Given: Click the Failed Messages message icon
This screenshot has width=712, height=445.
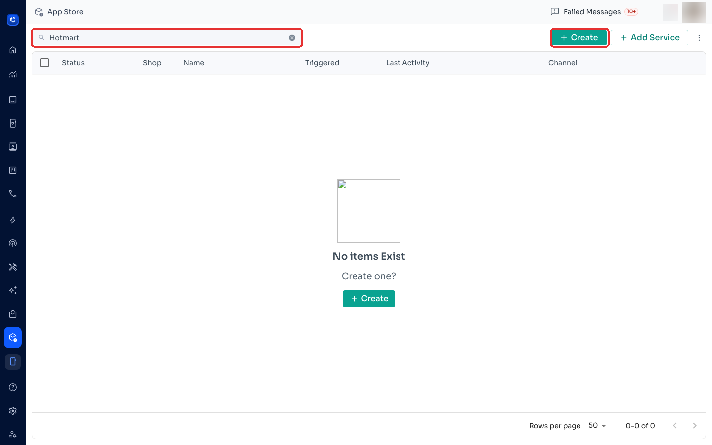Looking at the screenshot, I should coord(555,11).
